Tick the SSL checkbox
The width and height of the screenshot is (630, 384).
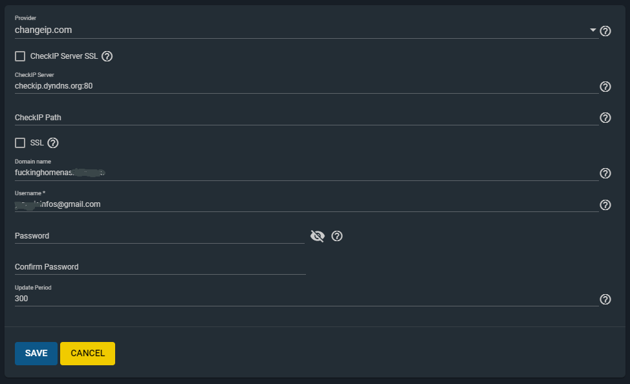click(x=20, y=143)
